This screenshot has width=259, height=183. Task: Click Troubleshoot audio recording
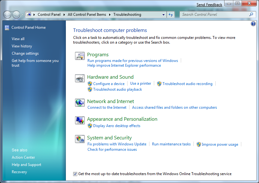pos(187,84)
